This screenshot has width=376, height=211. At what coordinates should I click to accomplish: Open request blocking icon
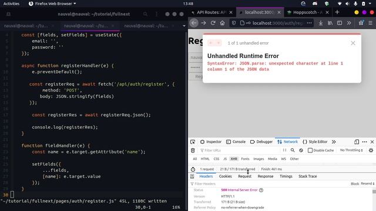[301, 150]
